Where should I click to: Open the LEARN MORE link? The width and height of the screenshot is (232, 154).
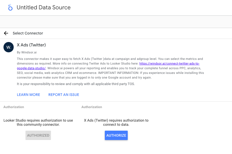click(28, 95)
